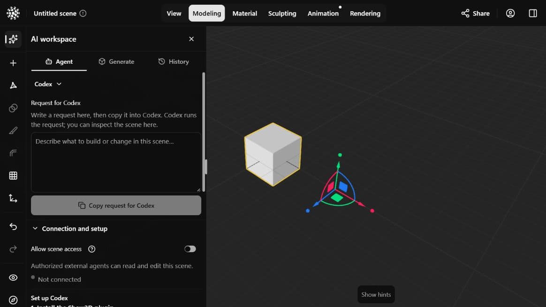Image resolution: width=546 pixels, height=307 pixels.
Task: Click Copy request for Codex button
Action: [116, 205]
